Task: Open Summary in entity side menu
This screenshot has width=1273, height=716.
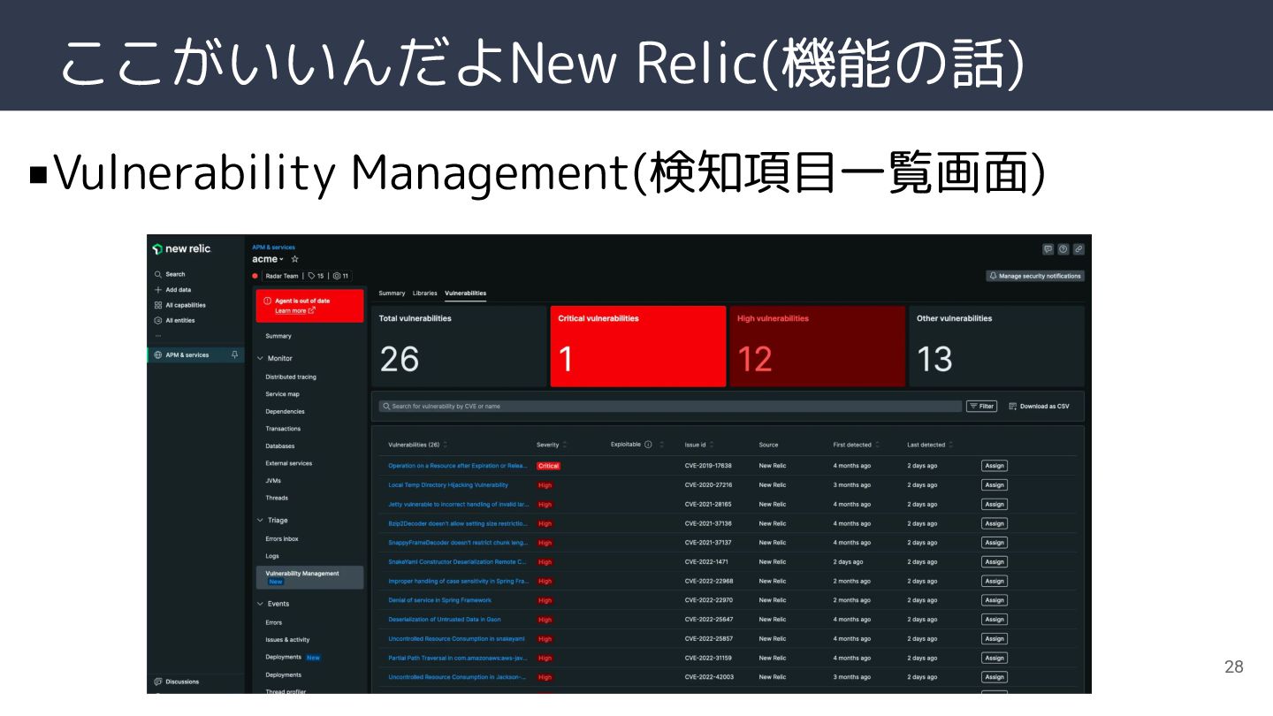Action: click(278, 336)
